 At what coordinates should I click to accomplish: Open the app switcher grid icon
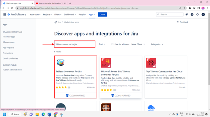[x=5, y=14]
